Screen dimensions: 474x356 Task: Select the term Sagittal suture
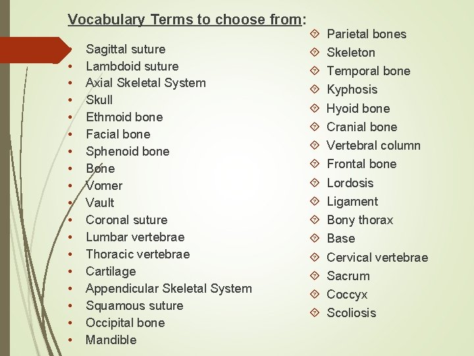pyautogui.click(x=126, y=49)
